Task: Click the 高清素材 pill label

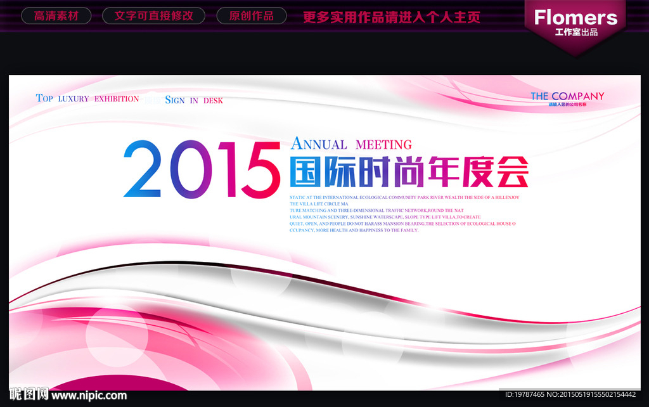Action: click(x=56, y=16)
